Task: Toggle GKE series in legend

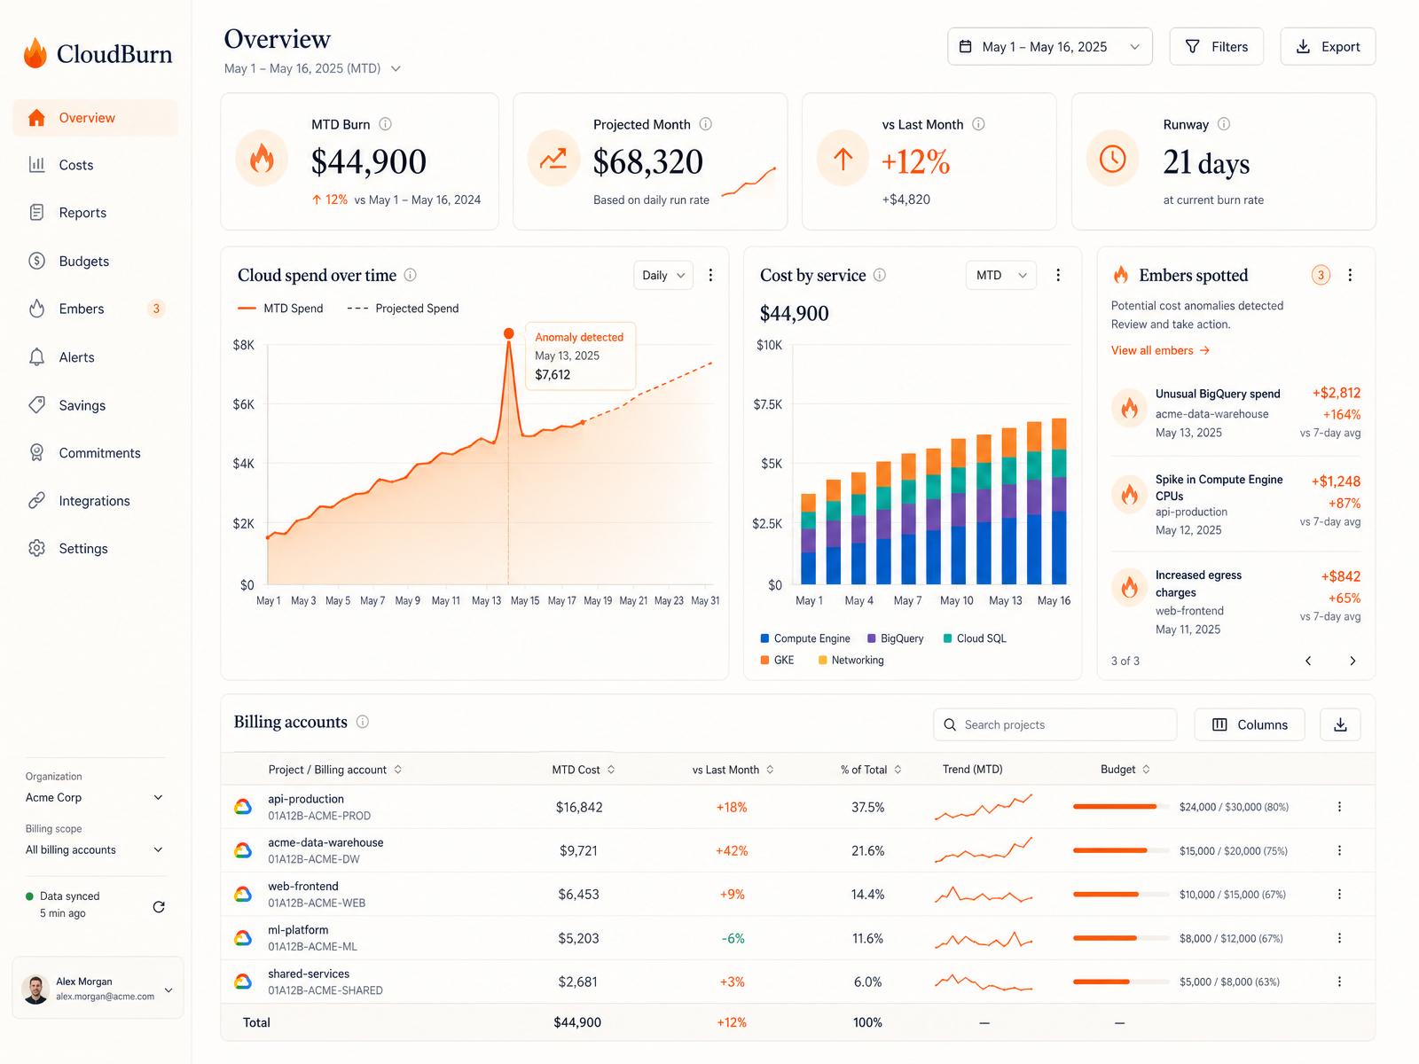Action: pos(777,660)
